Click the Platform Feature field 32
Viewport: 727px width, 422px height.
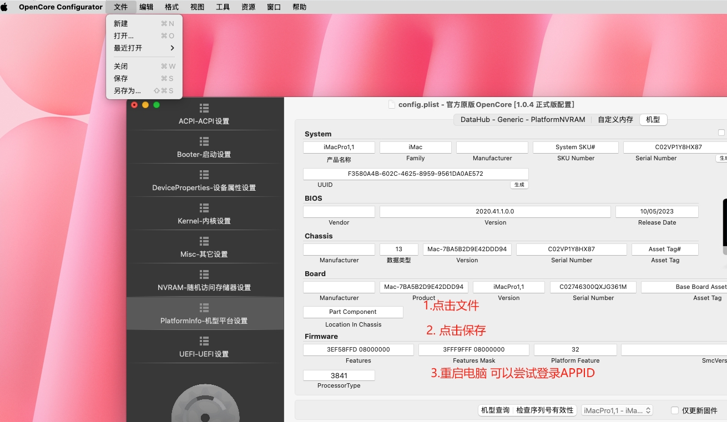click(x=575, y=349)
